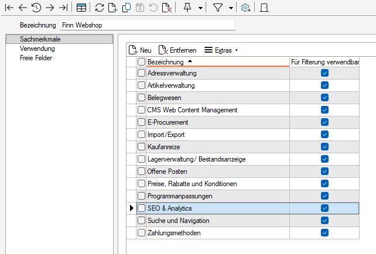Check row selector for Kaufanreize
Screen dimensions: 376x254
(142, 147)
